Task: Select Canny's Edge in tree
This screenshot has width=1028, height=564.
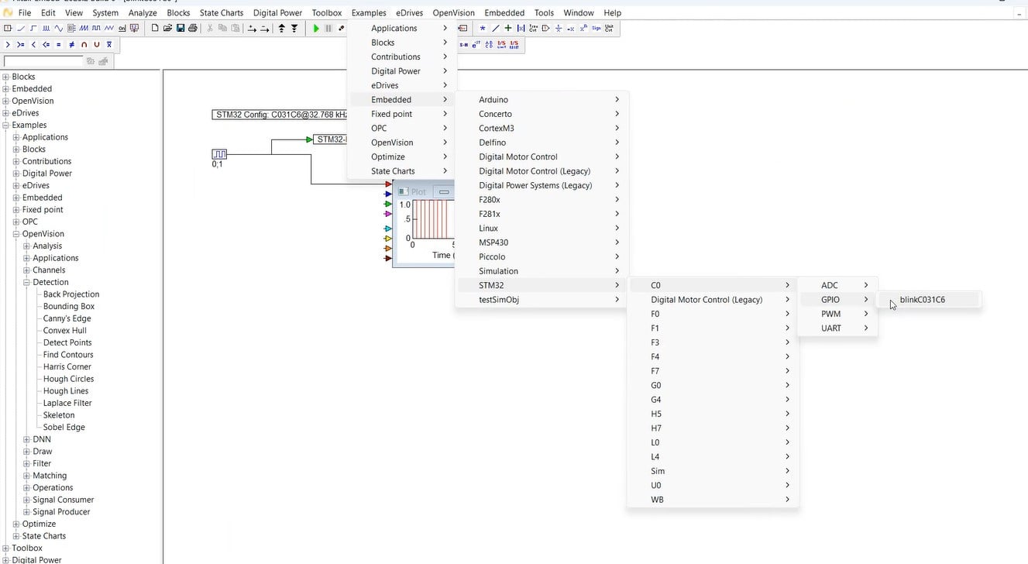Action: point(67,318)
